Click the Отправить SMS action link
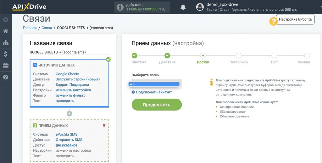322x163 pixels. point(69,140)
